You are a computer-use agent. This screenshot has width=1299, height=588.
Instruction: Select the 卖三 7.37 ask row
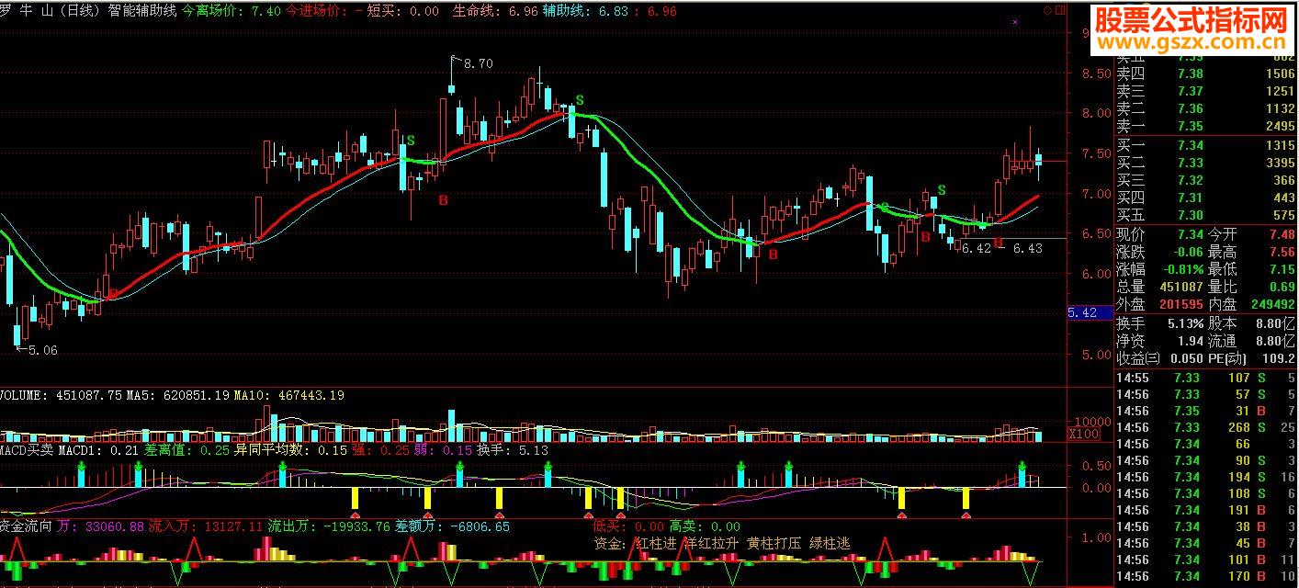1205,91
